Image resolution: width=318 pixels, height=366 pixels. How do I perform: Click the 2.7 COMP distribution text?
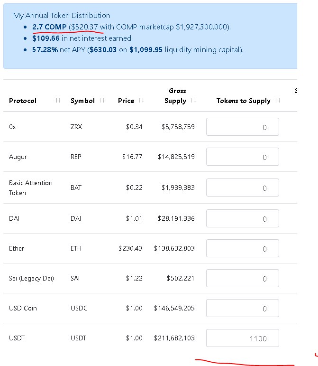pyautogui.click(x=49, y=27)
